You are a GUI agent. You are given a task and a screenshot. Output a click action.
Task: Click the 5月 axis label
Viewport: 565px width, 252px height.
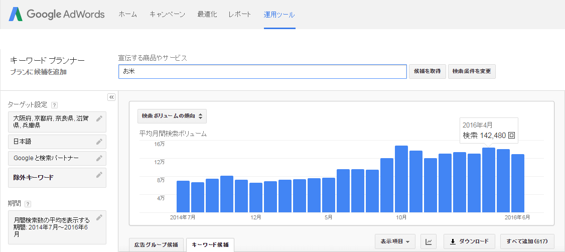coord(328,217)
